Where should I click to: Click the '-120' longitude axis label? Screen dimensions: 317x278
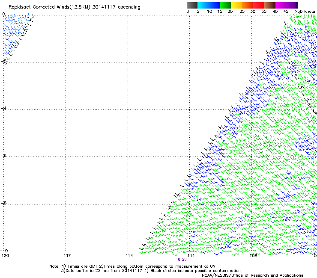[x=4, y=256]
